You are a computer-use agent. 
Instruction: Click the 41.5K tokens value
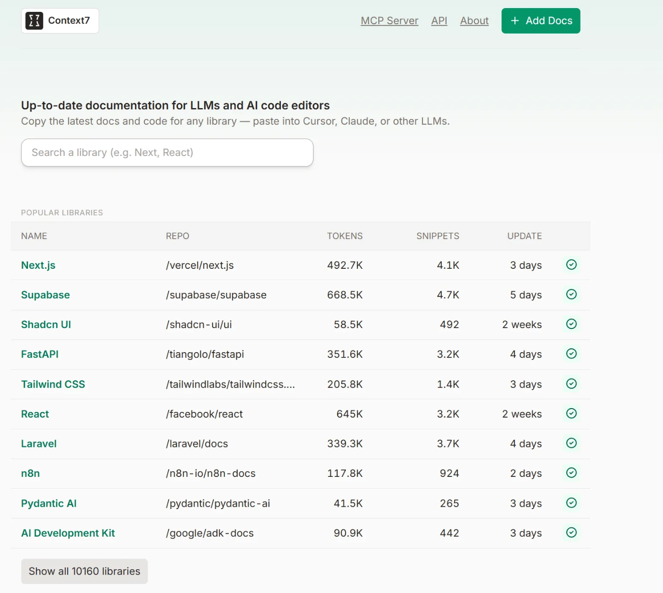348,503
